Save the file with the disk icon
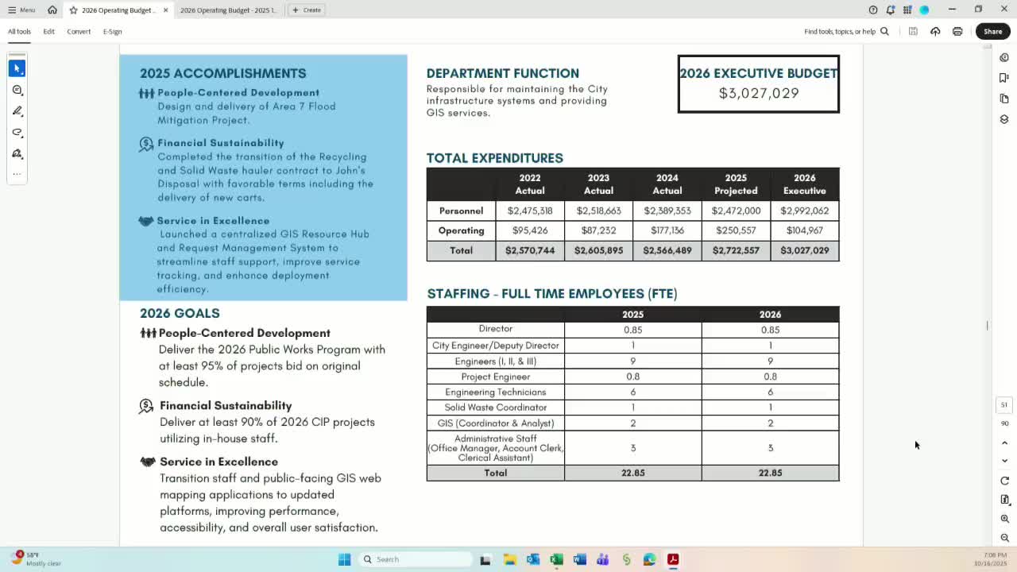This screenshot has height=572, width=1017. [x=913, y=32]
